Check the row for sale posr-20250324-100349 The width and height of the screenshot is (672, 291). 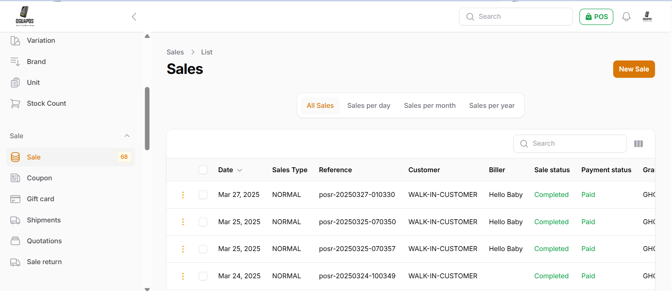(x=203, y=276)
